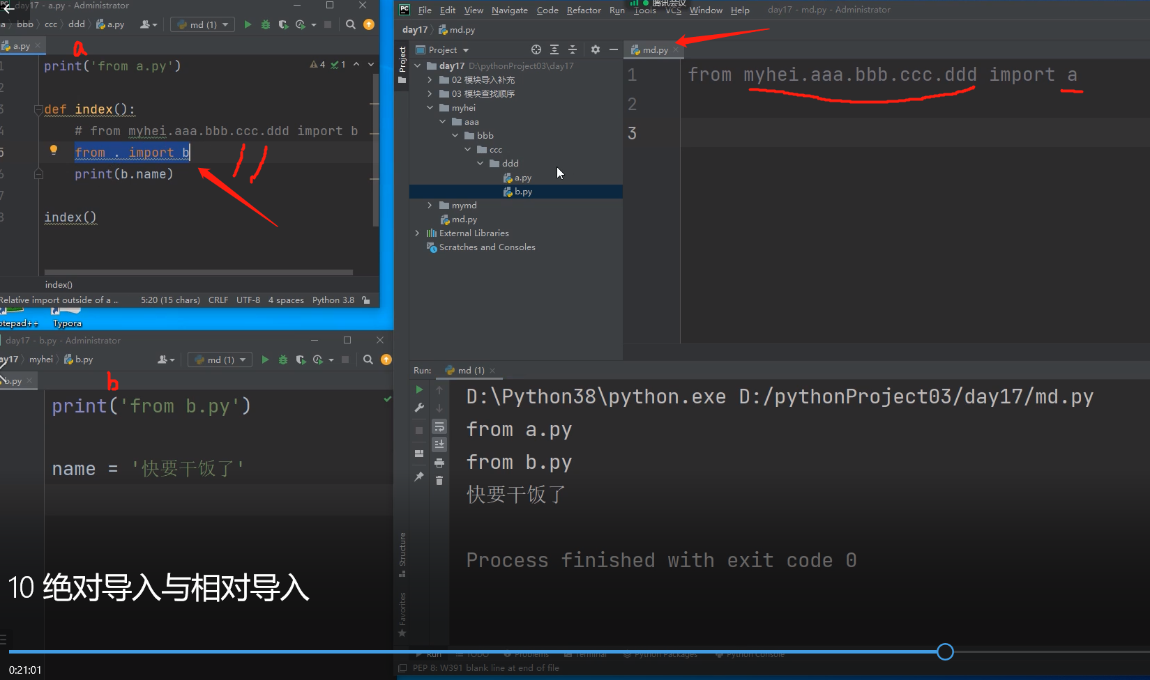Click Python 3.8 interpreter in a.py status bar

pos(333,300)
